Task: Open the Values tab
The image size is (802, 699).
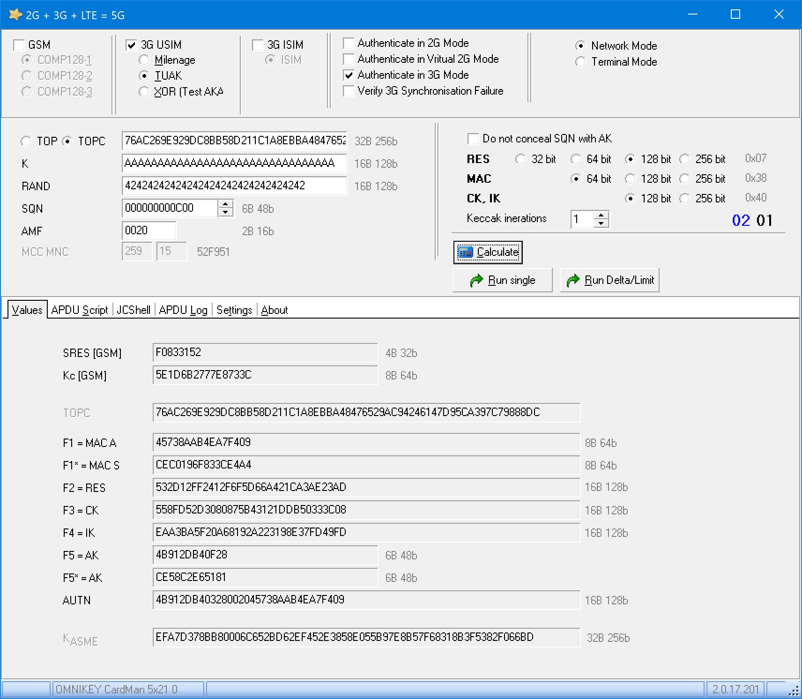Action: (x=27, y=310)
